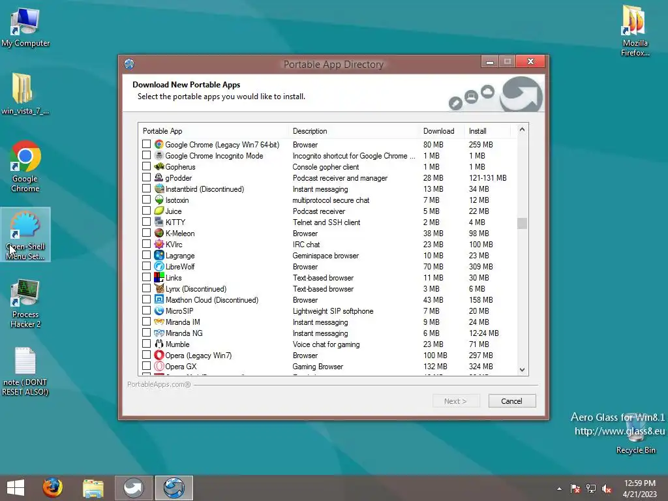Click the KiTTY app icon

coord(159,222)
